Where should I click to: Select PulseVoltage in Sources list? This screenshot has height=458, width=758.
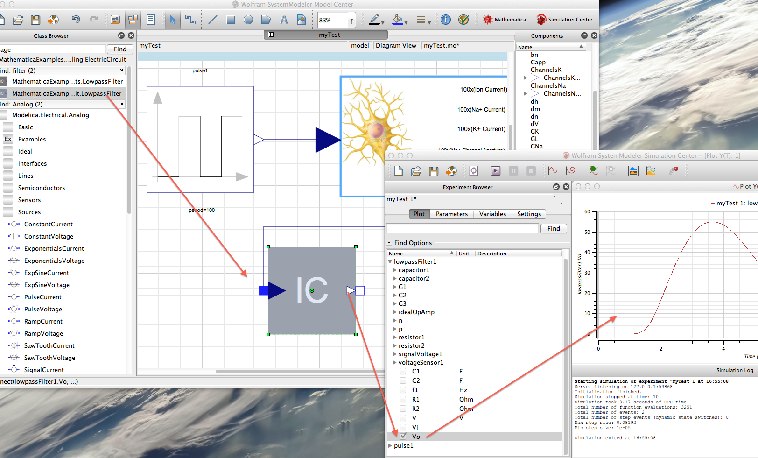[x=43, y=309]
